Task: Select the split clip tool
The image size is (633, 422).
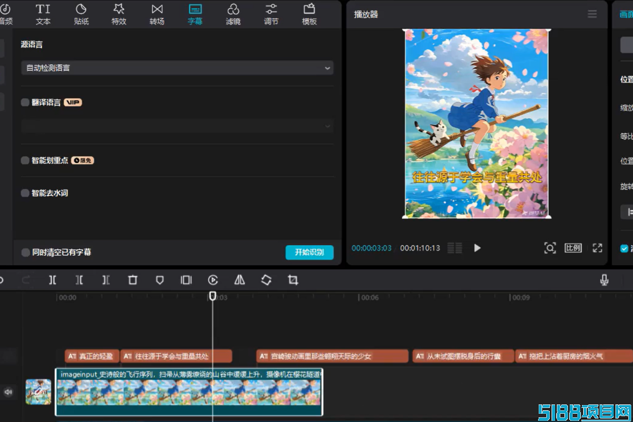Action: pyautogui.click(x=53, y=280)
